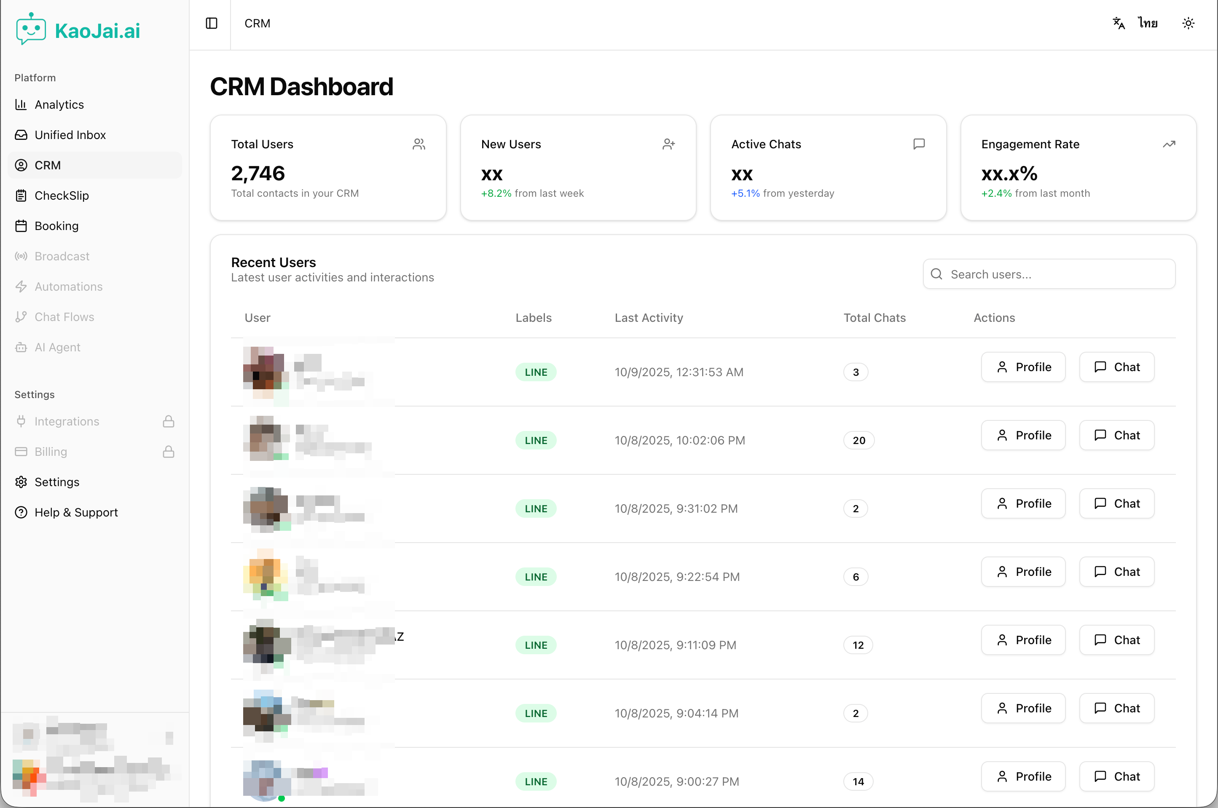Screen dimensions: 1218x808
Task: Open the Unified Inbox page
Action: 70,135
